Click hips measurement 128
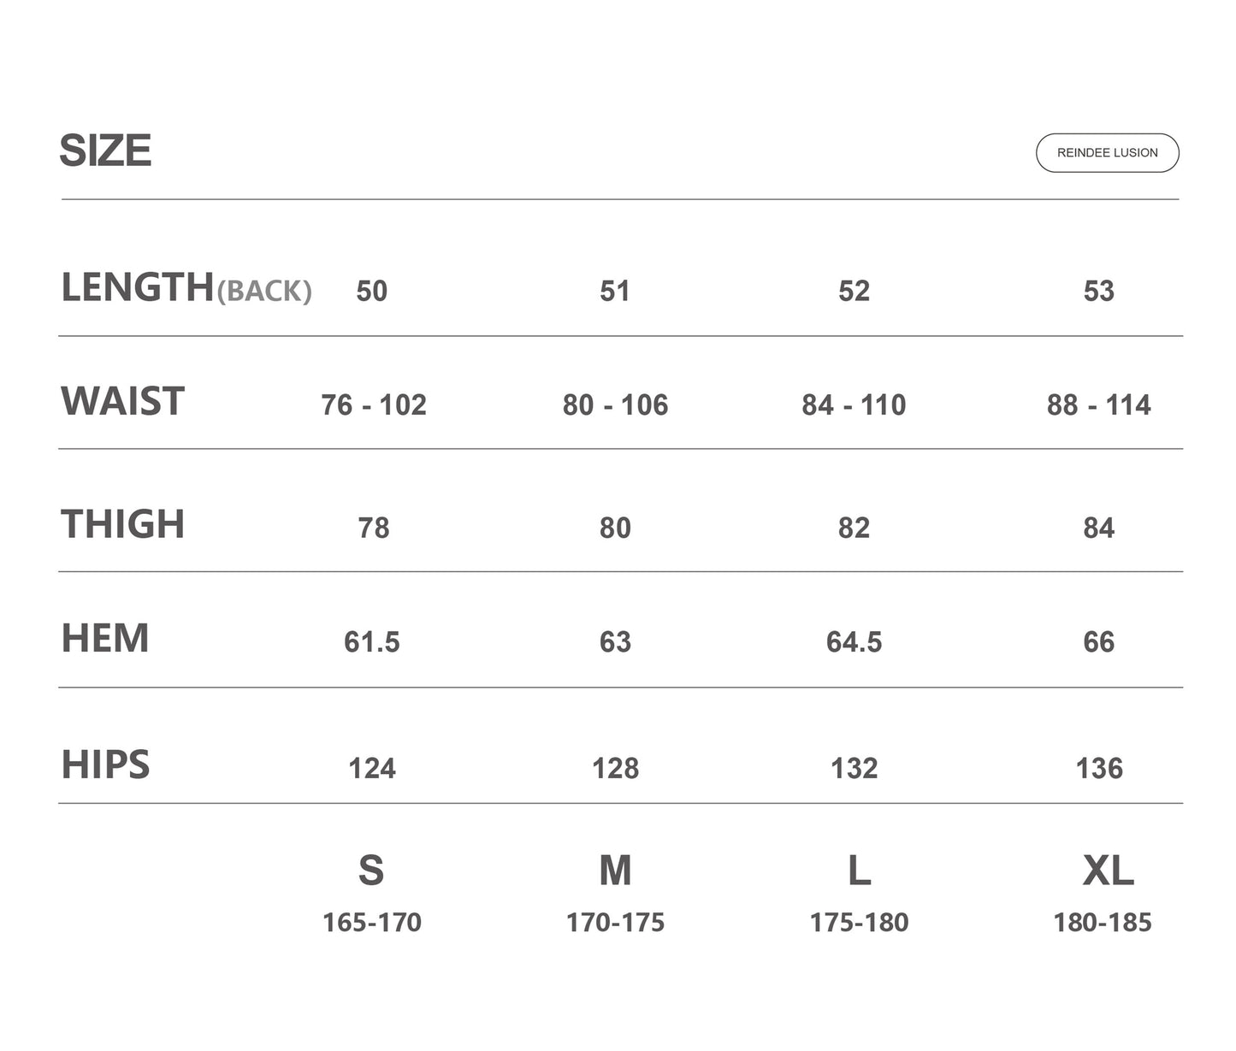The height and width of the screenshot is (1051, 1236). pos(615,768)
